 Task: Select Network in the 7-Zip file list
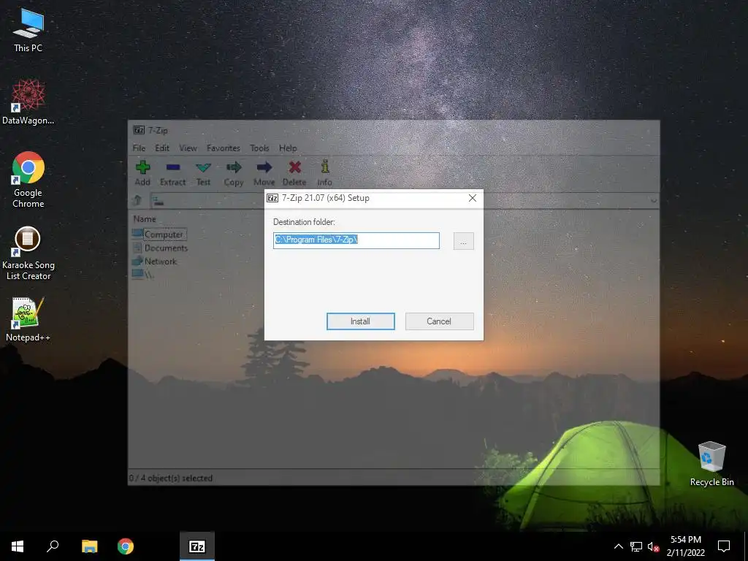tap(160, 262)
